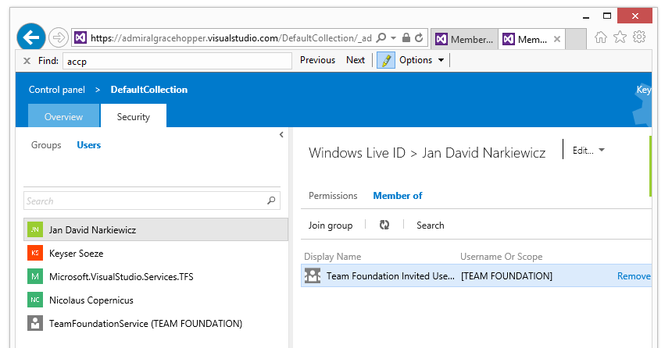
Task: Open a new blank browser tab
Action: click(576, 39)
